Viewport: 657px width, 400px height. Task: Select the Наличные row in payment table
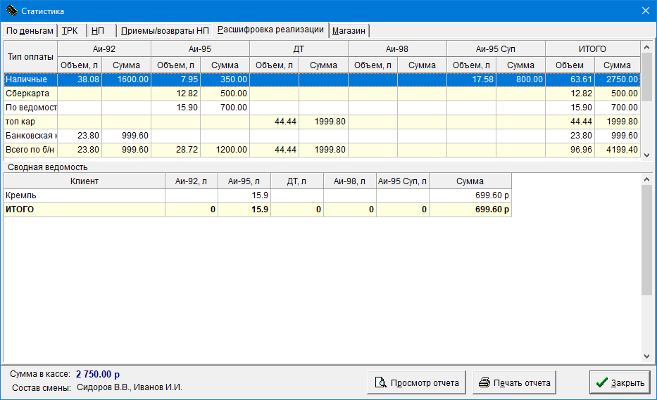[30, 79]
